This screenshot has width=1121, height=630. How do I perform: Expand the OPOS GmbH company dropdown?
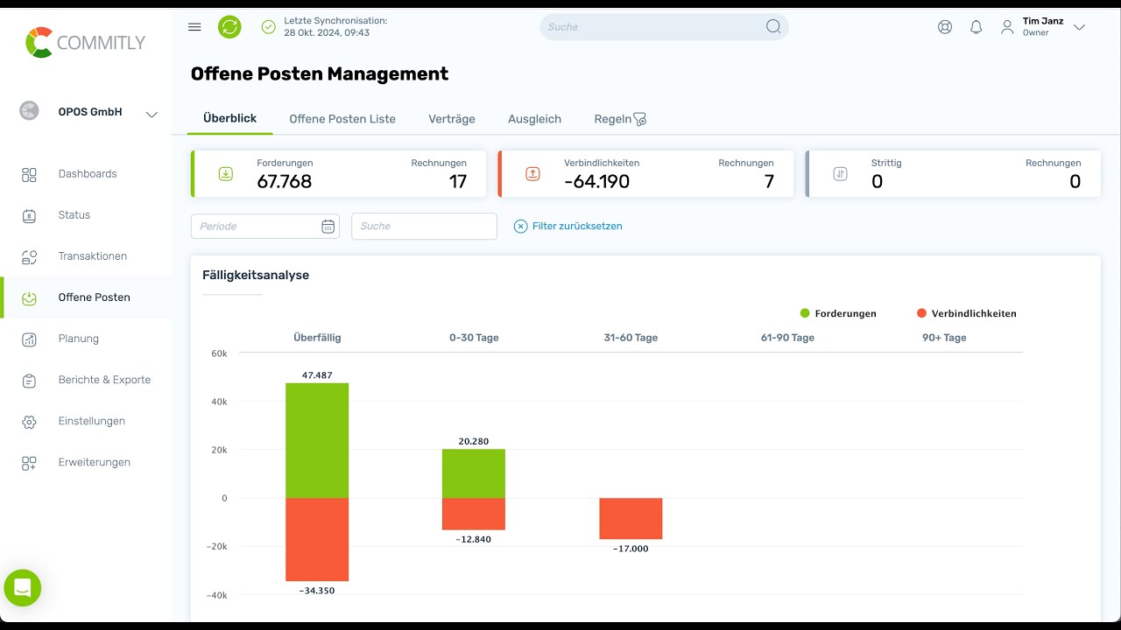[x=152, y=114]
